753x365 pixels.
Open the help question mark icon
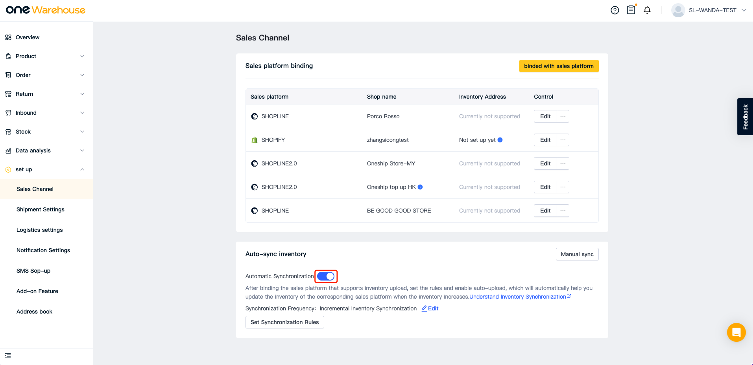(615, 10)
